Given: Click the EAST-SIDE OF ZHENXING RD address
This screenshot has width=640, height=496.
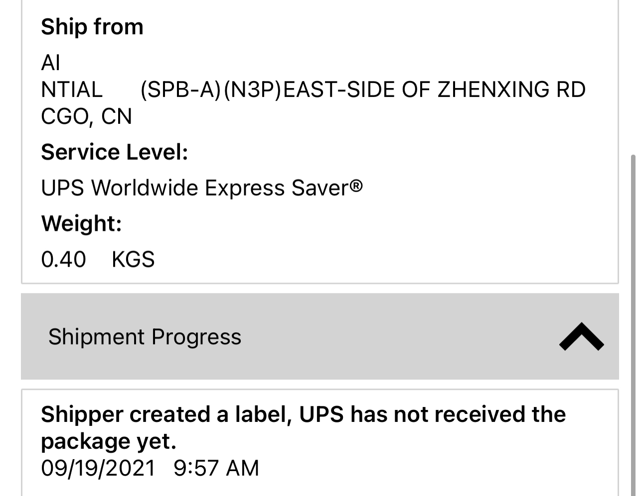Looking at the screenshot, I should click(x=434, y=90).
